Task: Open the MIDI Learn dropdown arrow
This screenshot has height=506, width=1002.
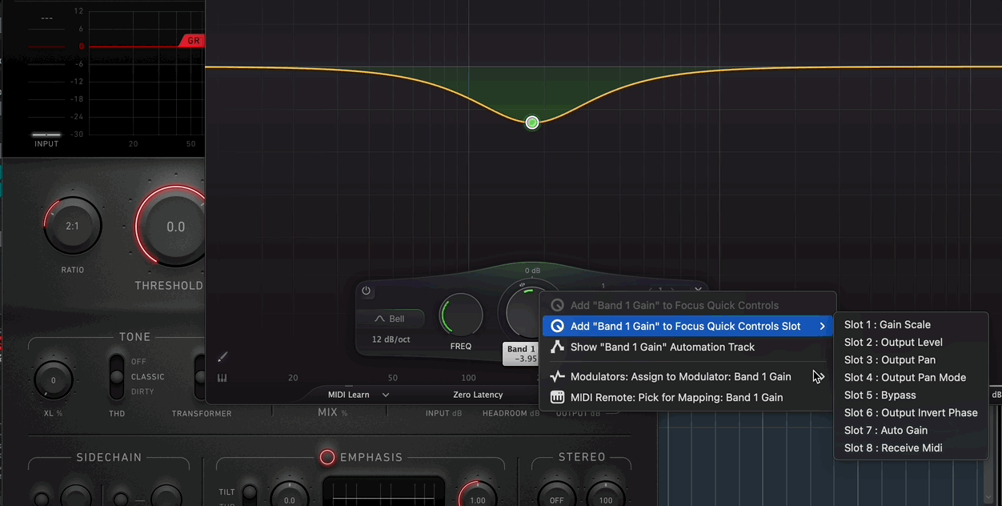Action: tap(386, 395)
